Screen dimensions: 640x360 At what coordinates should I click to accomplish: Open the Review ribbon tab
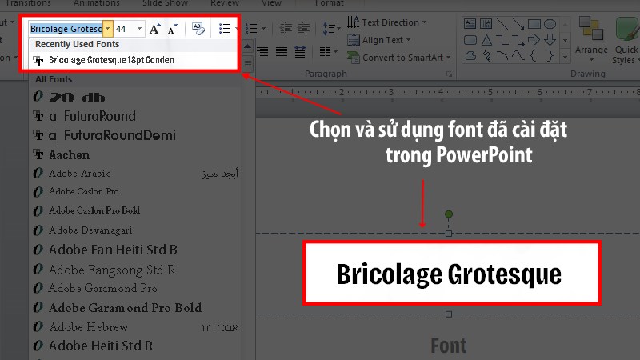225,3
